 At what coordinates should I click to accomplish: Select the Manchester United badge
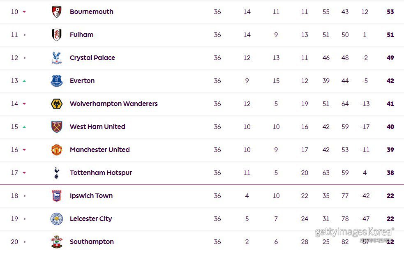click(x=57, y=150)
